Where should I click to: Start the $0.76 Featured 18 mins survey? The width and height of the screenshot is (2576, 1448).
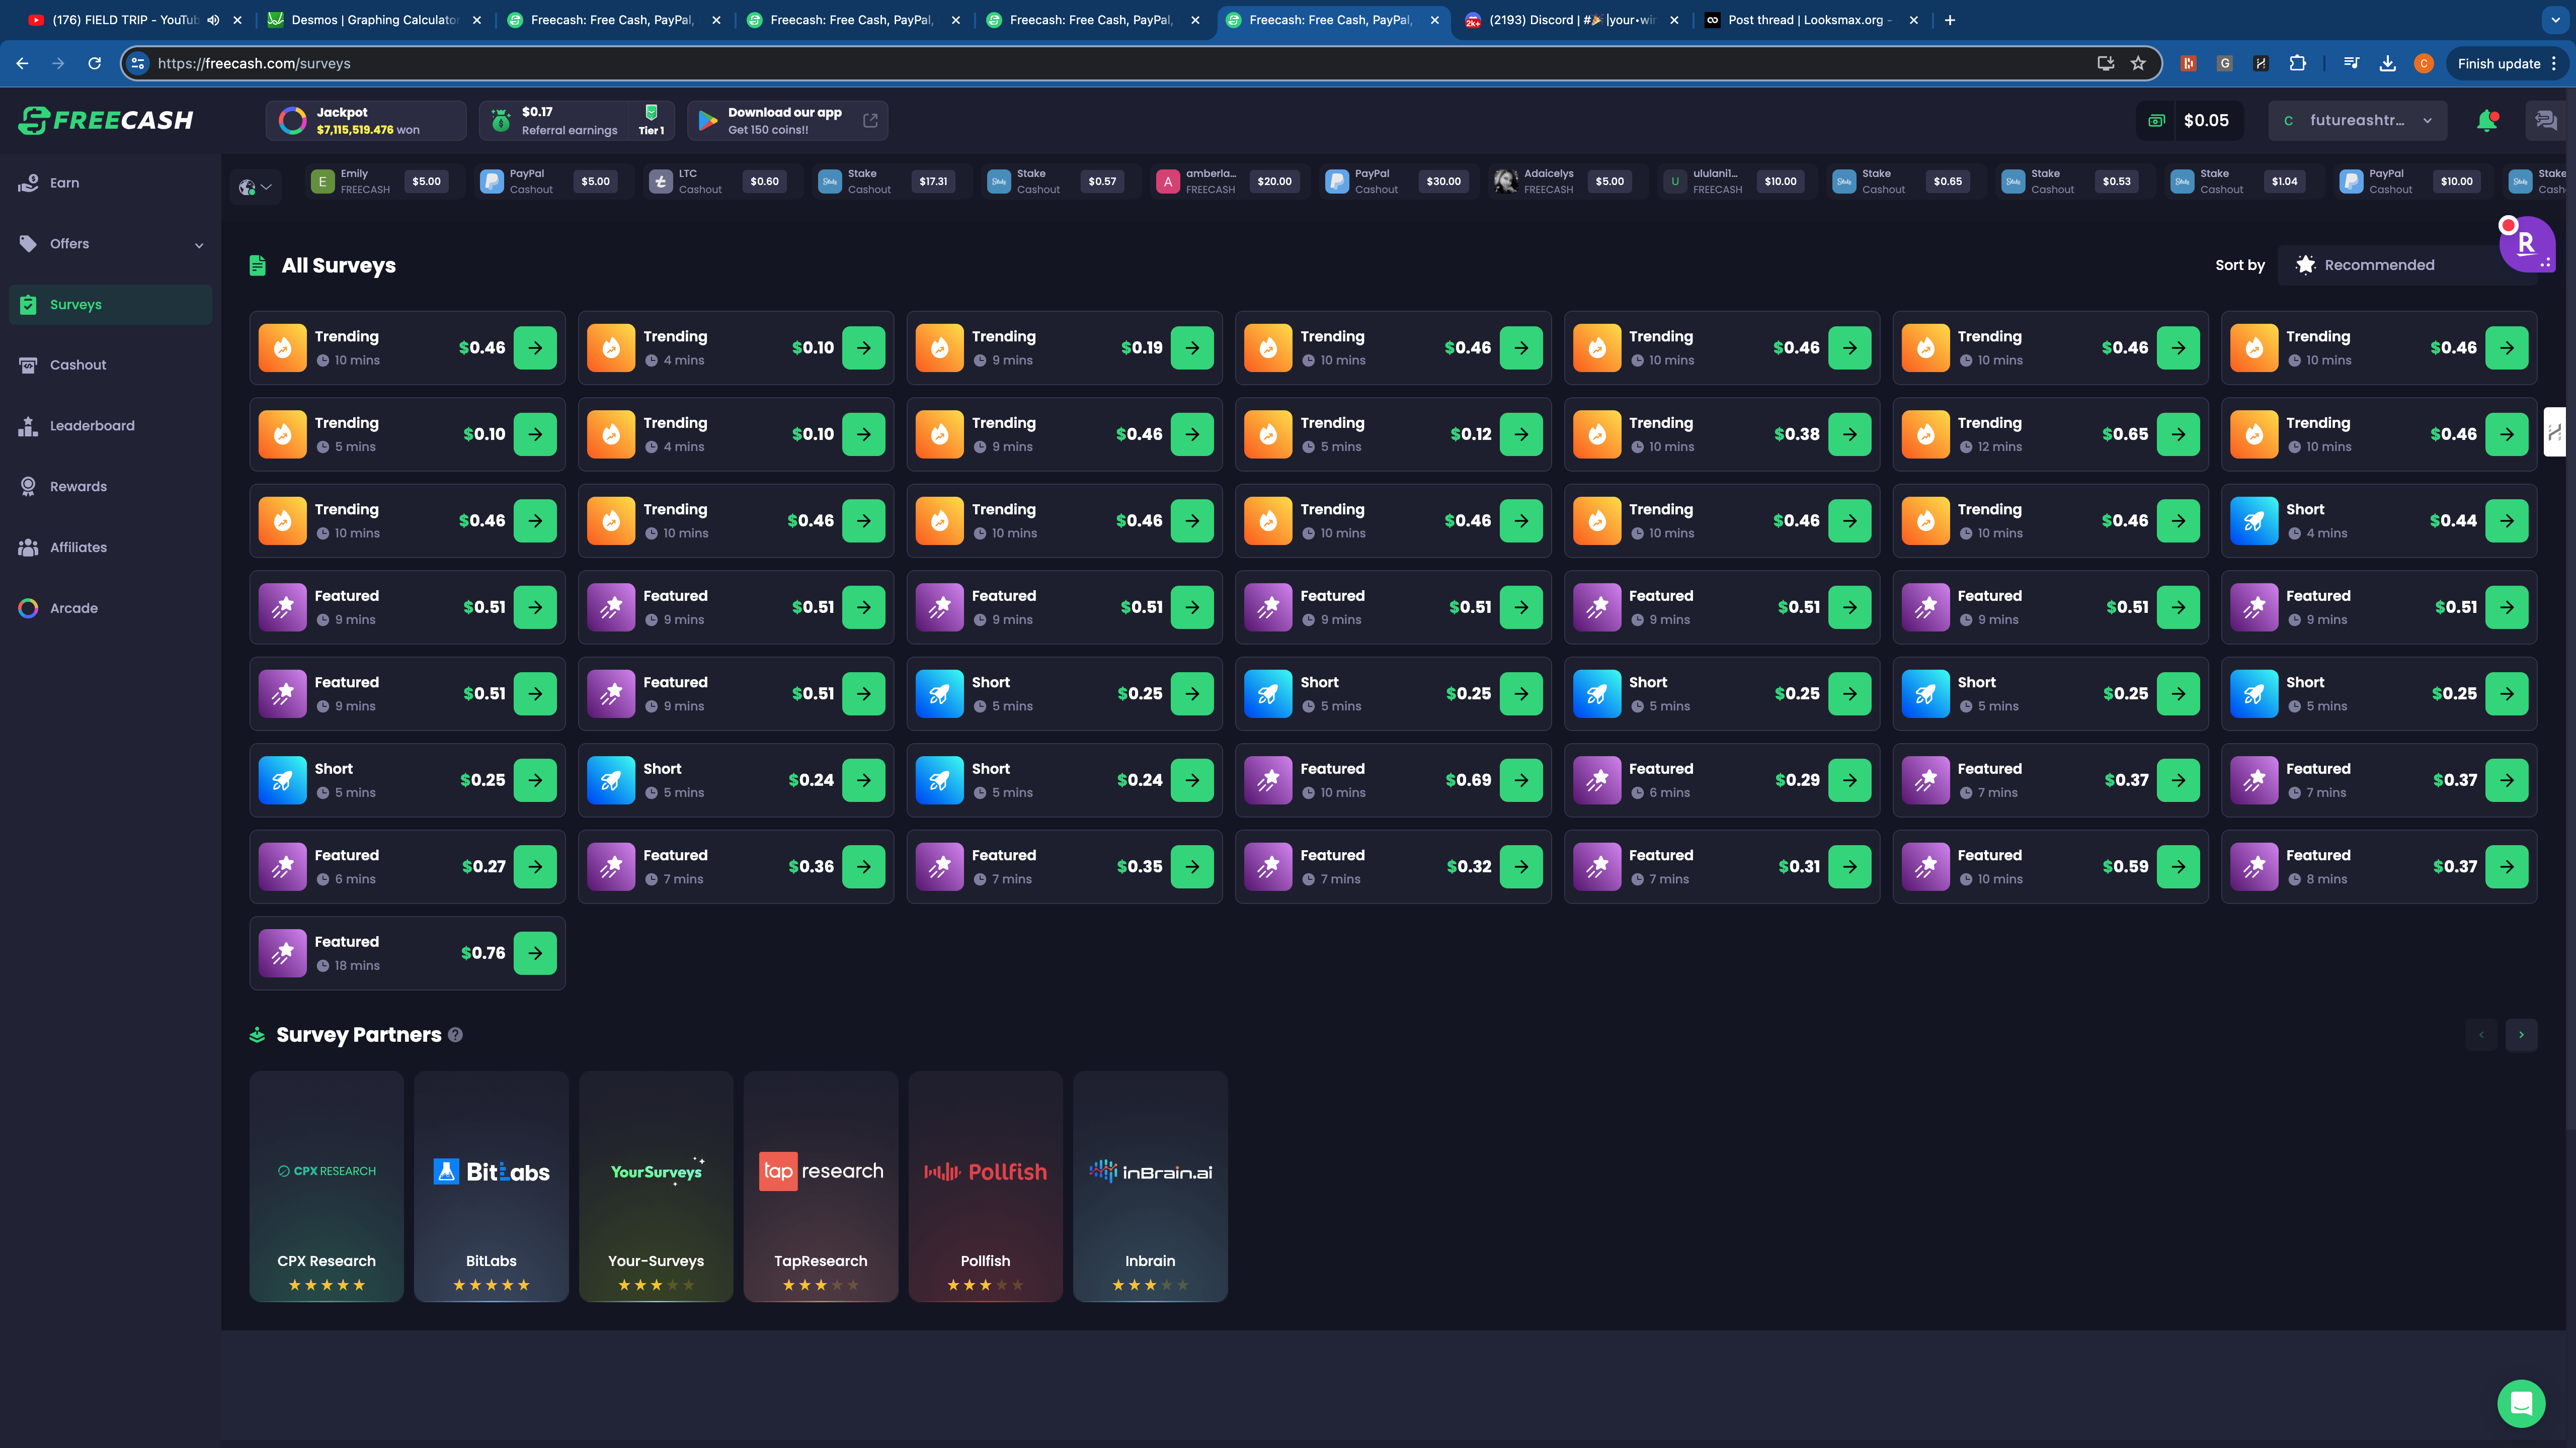[535, 953]
